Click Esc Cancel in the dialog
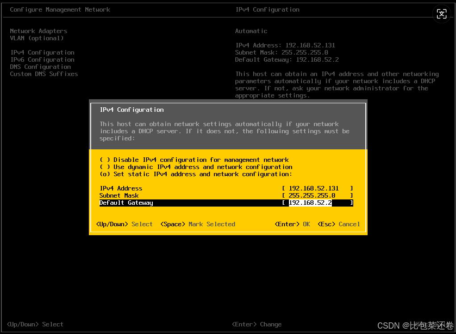The image size is (456, 334). [339, 224]
